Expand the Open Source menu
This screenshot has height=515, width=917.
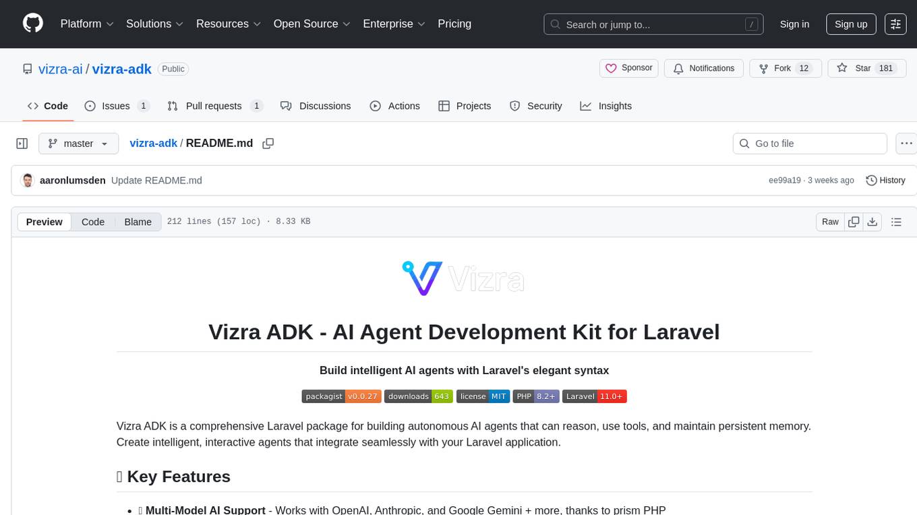click(x=312, y=24)
